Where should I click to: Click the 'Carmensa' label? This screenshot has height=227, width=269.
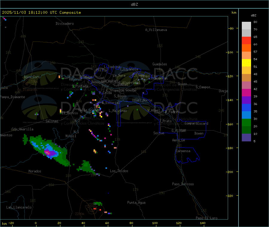(183, 151)
